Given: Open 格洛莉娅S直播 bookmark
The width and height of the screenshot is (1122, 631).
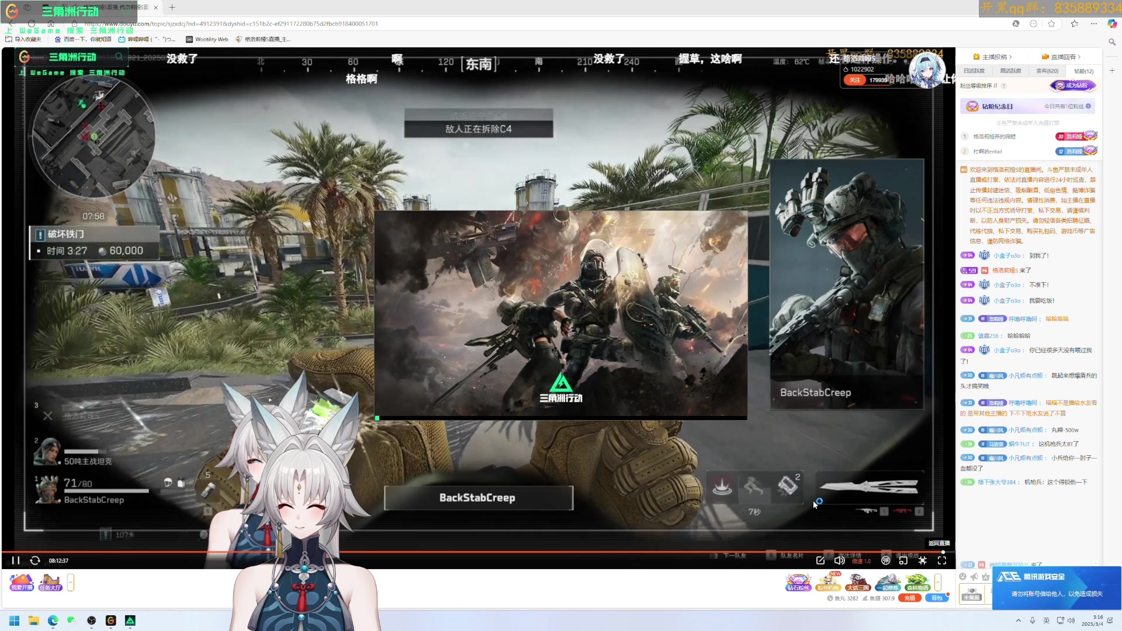Looking at the screenshot, I should tap(263, 39).
